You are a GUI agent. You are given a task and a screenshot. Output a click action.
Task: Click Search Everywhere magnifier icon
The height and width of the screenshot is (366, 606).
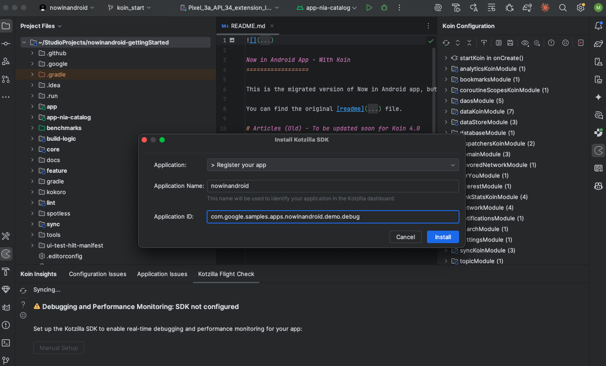click(563, 8)
